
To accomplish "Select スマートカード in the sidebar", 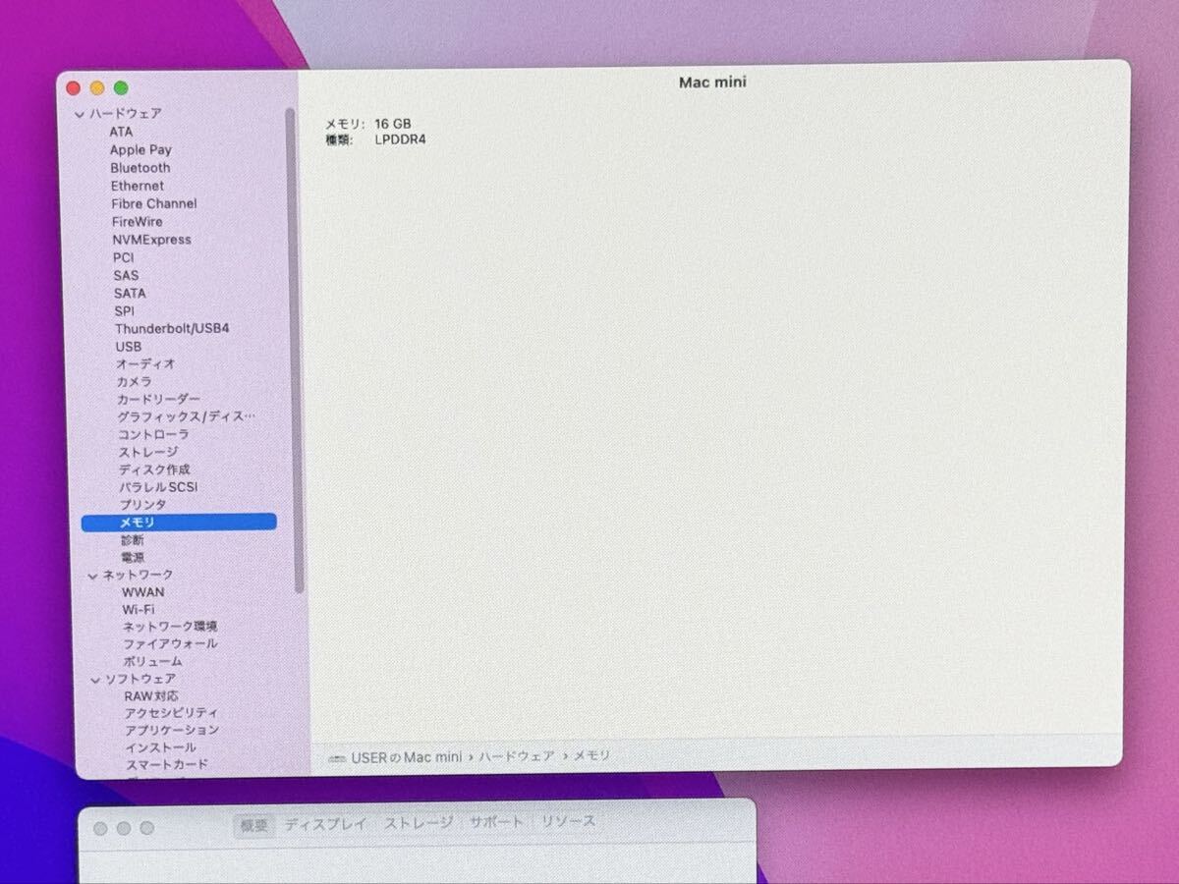I will tap(167, 765).
